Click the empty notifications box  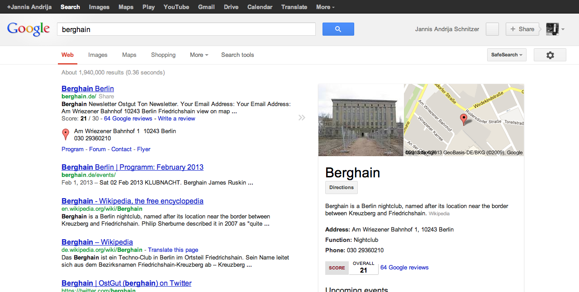(x=492, y=29)
